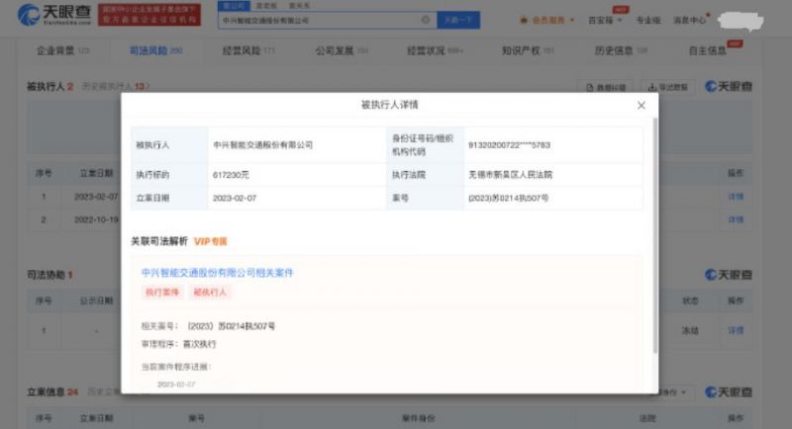Click case number (2023)苏0214执507号 in table
This screenshot has width=792, height=429.
[x=508, y=198]
